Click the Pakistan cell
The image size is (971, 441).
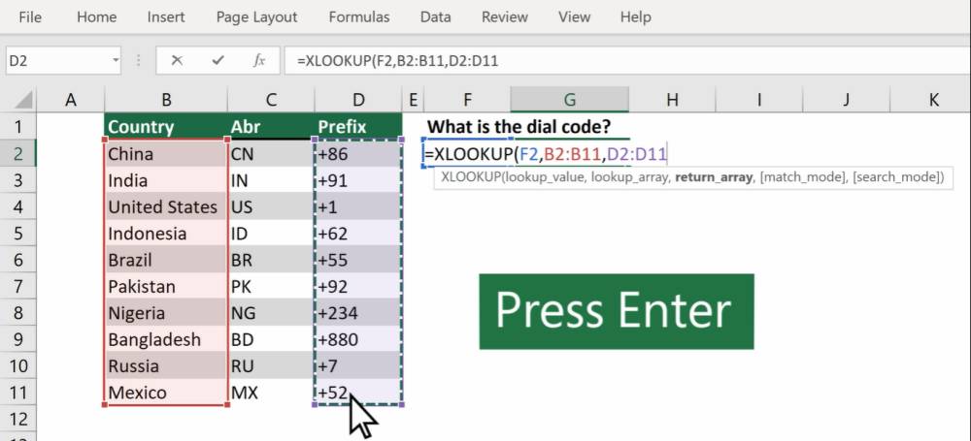pos(165,286)
